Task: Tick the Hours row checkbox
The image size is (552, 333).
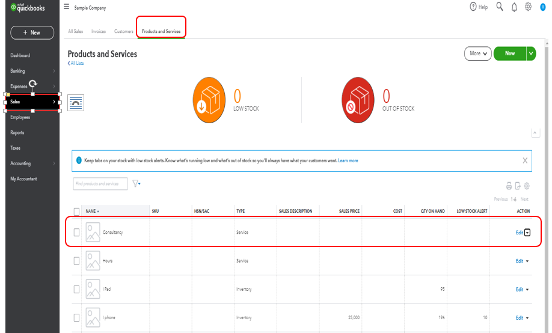Action: tap(76, 261)
